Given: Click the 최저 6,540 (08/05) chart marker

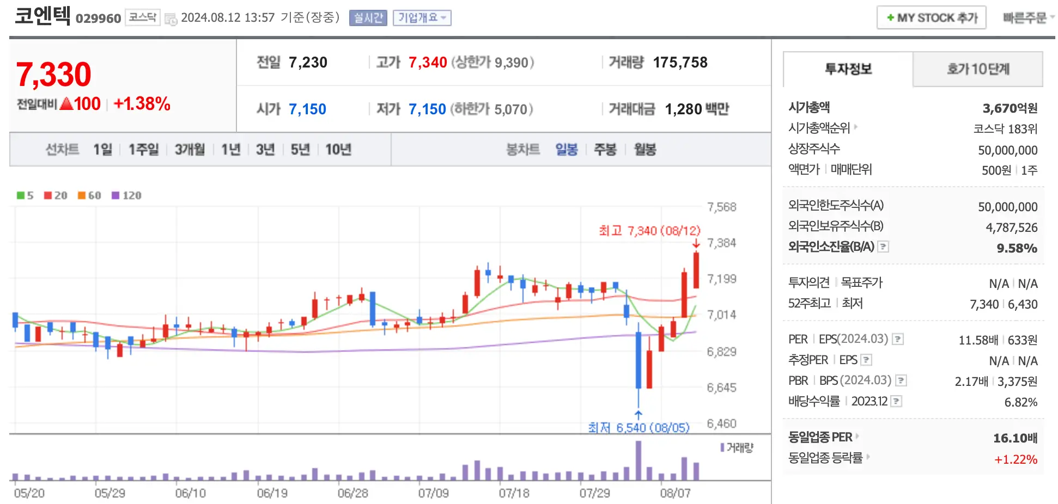Looking at the screenshot, I should [x=639, y=428].
